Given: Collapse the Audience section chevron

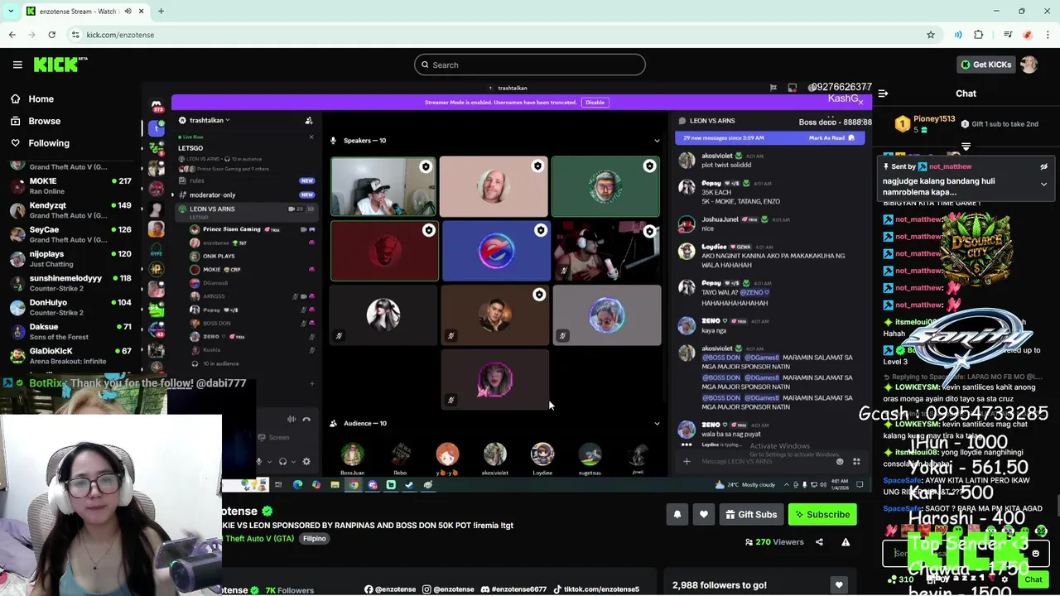Looking at the screenshot, I should click(657, 424).
